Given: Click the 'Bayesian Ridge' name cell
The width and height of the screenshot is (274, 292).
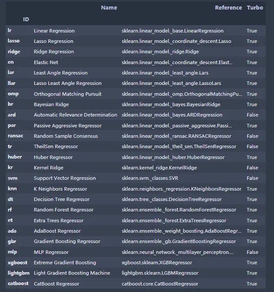Looking at the screenshot, I should click(x=52, y=104).
